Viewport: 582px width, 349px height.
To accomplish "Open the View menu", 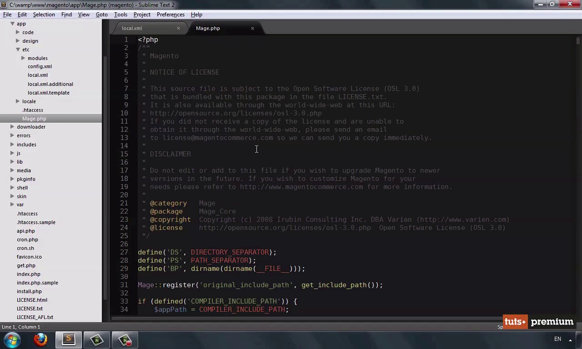I will pos(84,15).
